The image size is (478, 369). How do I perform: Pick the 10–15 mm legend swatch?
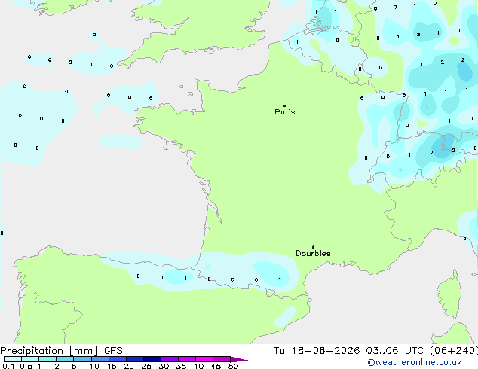(x=100, y=359)
